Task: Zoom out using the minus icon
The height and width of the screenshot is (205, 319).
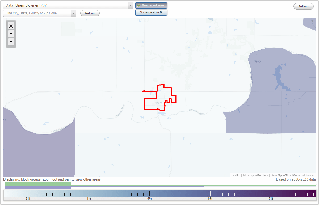Action: pyautogui.click(x=11, y=42)
